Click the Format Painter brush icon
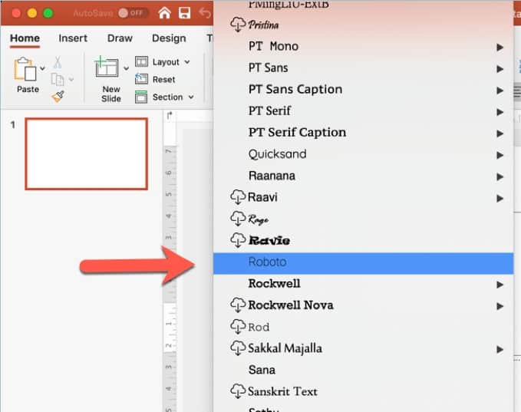This screenshot has height=412, width=521. click(x=58, y=97)
